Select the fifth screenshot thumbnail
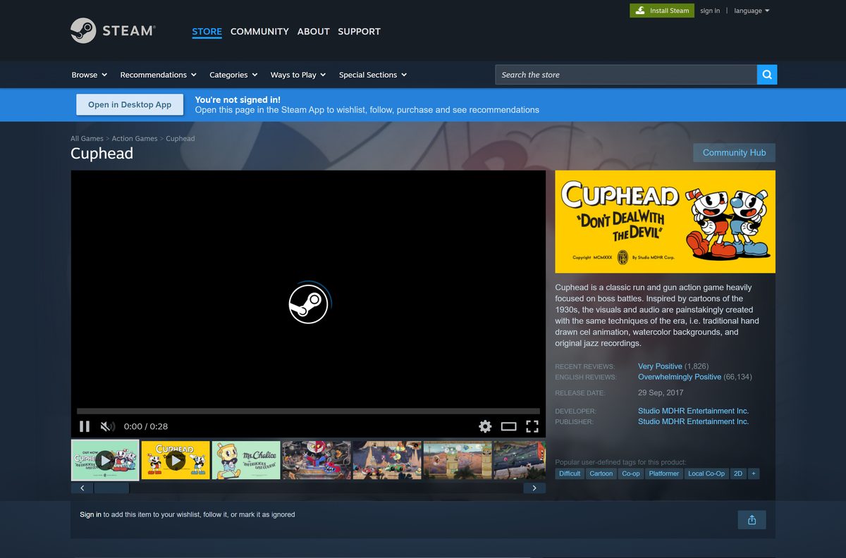The width and height of the screenshot is (846, 558). tap(387, 460)
